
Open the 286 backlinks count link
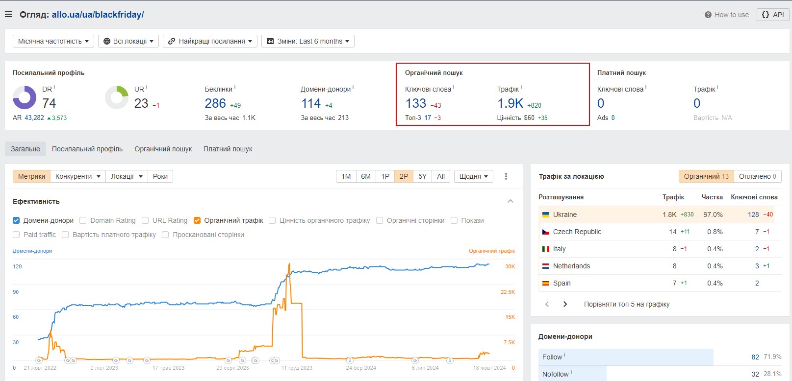pyautogui.click(x=215, y=103)
